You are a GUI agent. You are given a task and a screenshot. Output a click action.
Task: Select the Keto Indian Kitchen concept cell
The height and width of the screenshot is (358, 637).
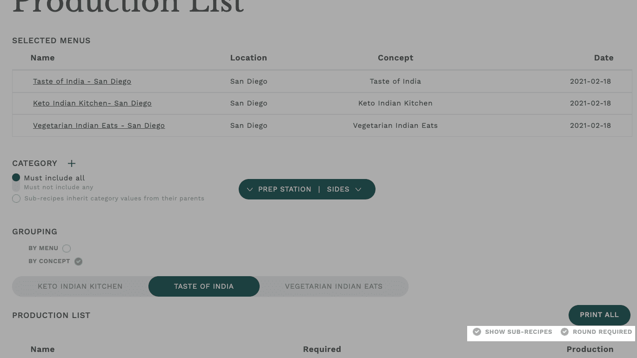[396, 103]
